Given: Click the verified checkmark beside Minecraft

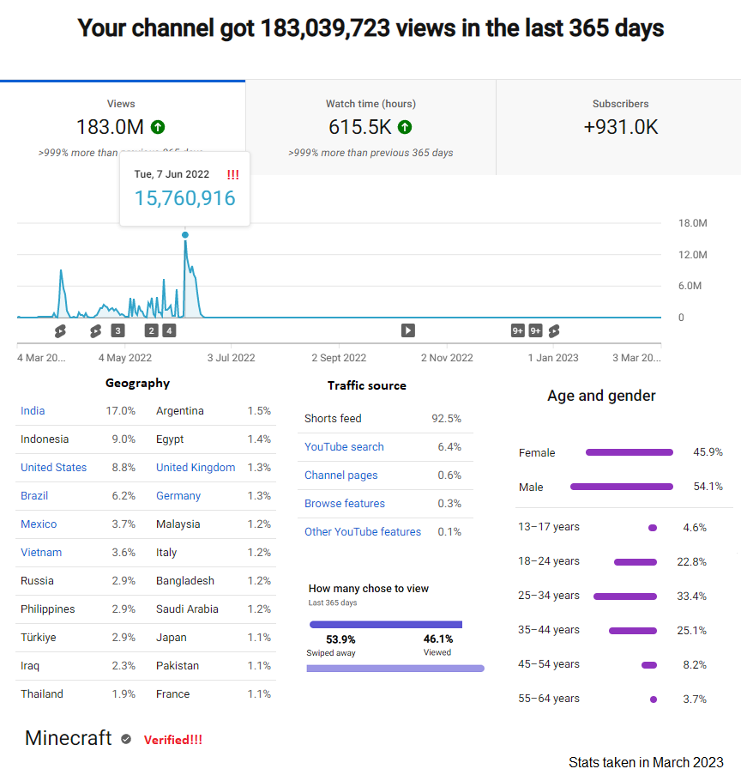Looking at the screenshot, I should tap(126, 739).
